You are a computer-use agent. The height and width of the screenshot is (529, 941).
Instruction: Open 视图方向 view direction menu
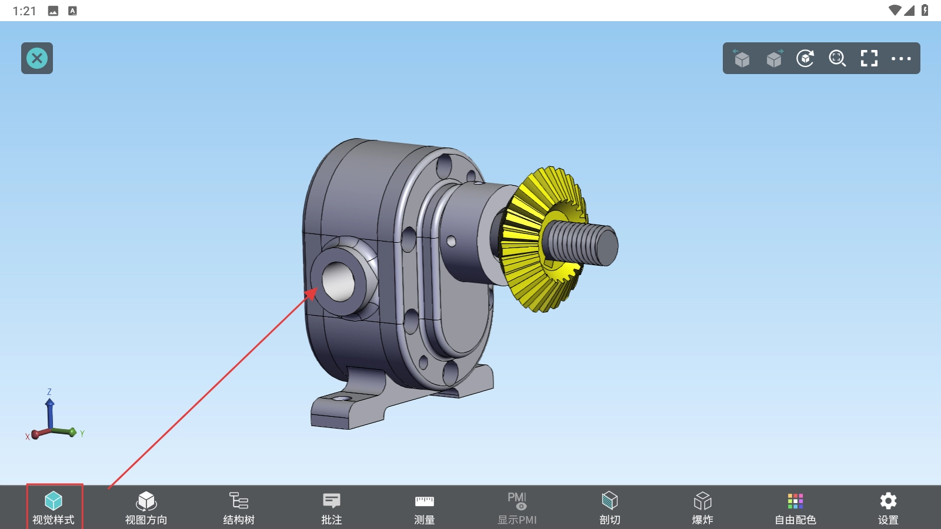146,507
